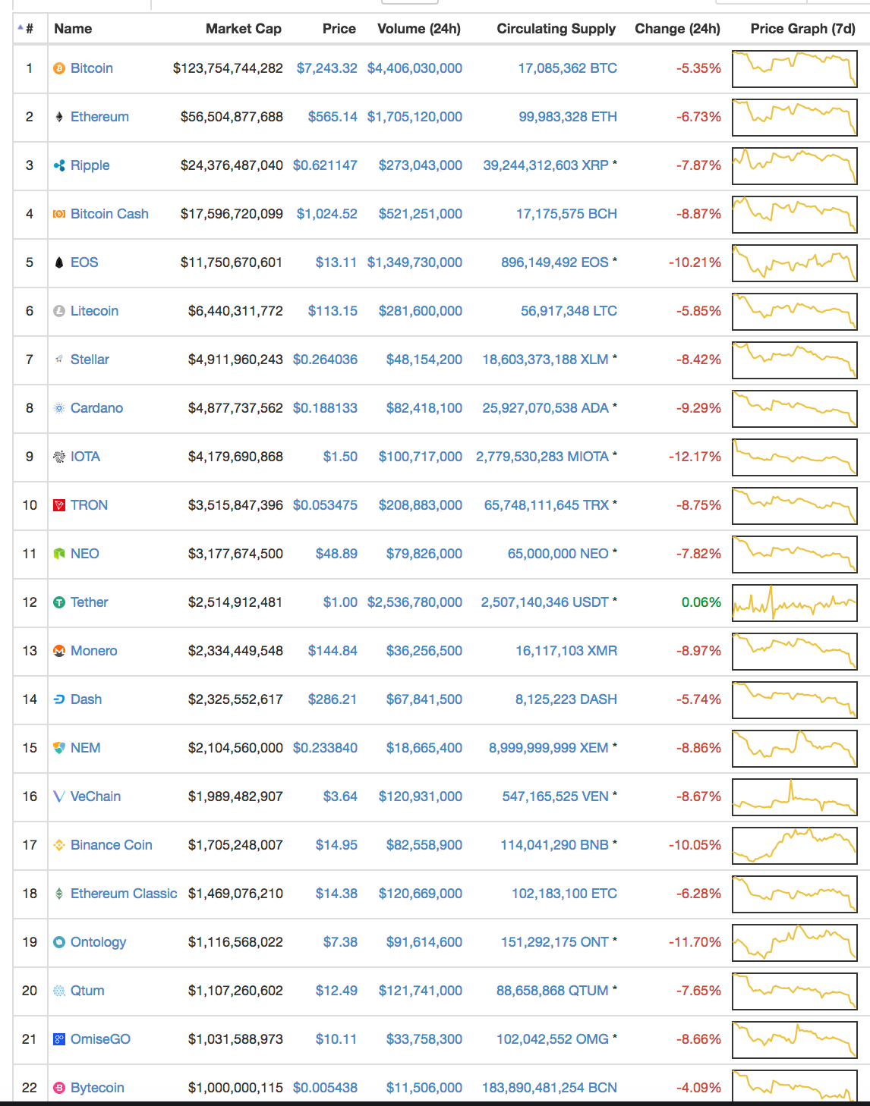
Task: Click the NEM icon
Action: (59, 748)
